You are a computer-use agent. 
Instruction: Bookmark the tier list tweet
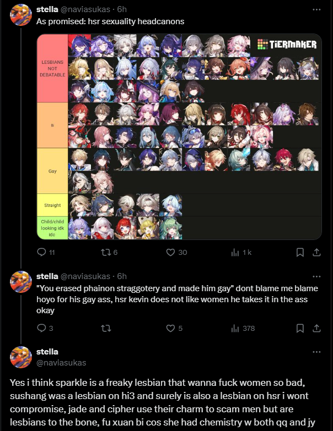pyautogui.click(x=300, y=252)
